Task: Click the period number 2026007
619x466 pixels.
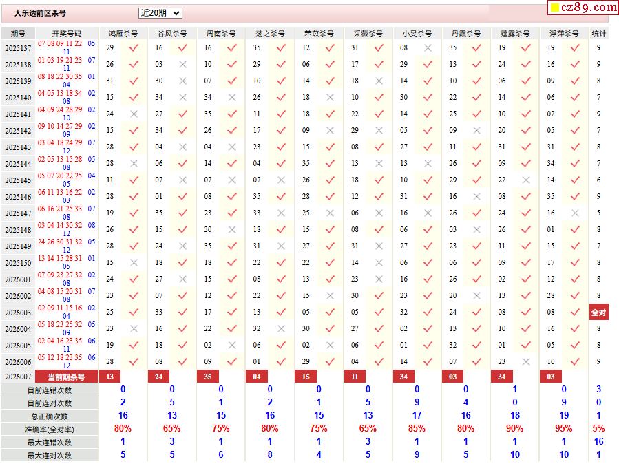Action: click(x=18, y=377)
